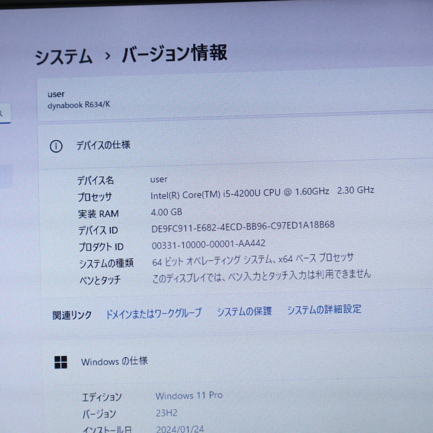Select the Intel(R) Core(TM) i5-4200U processor text
This screenshot has height=433, width=433.
pyautogui.click(x=262, y=192)
